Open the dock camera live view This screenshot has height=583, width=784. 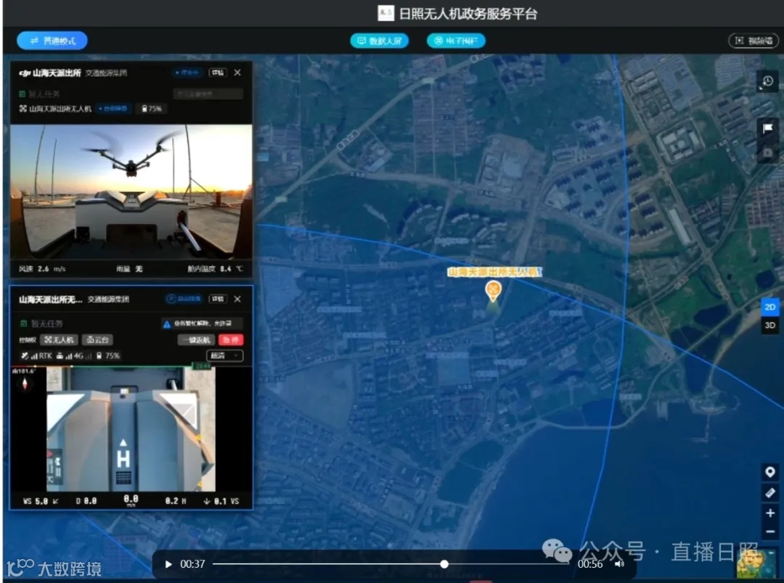pos(131,192)
